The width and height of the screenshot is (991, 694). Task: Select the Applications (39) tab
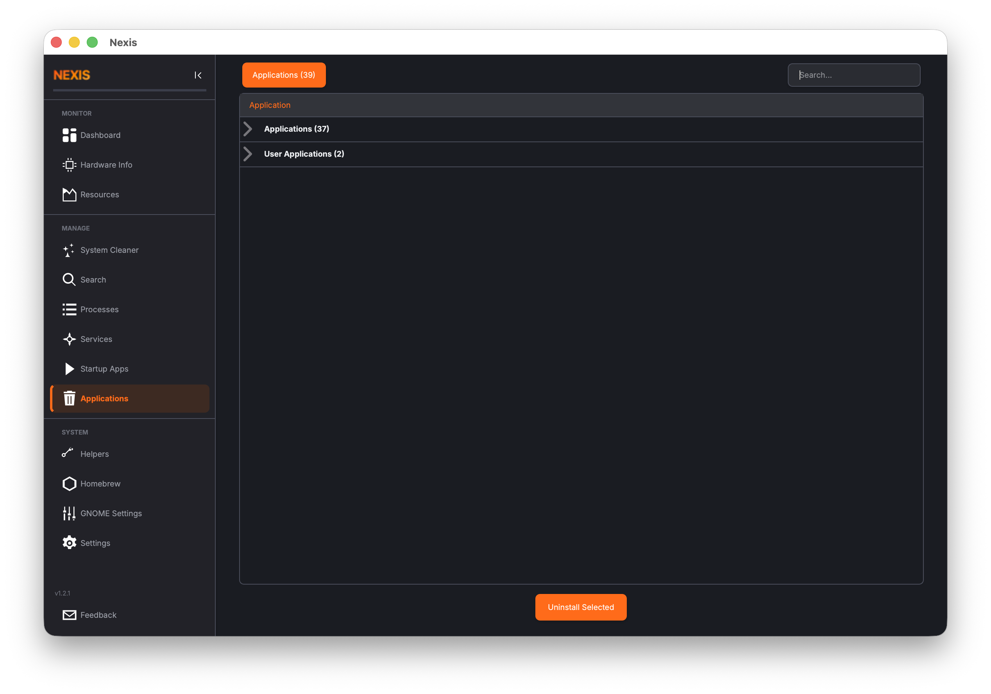point(284,75)
